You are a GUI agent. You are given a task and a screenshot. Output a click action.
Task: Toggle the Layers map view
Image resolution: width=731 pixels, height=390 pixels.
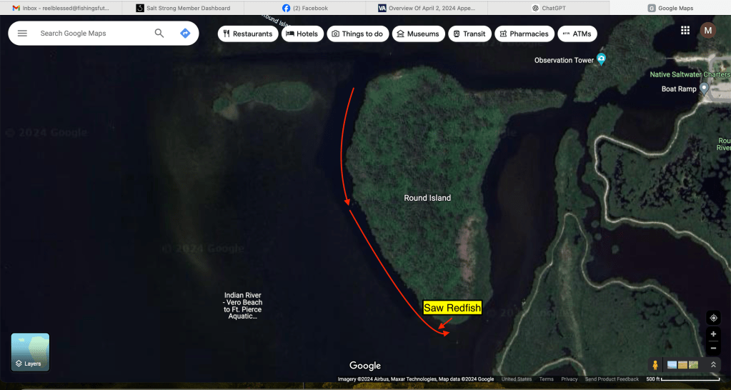coord(30,352)
